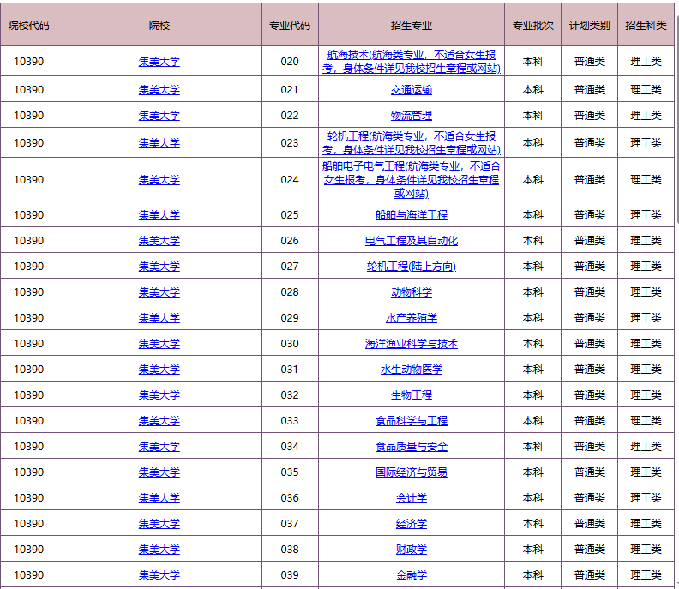Open the 电气工程及其自动化 major link

click(x=412, y=240)
